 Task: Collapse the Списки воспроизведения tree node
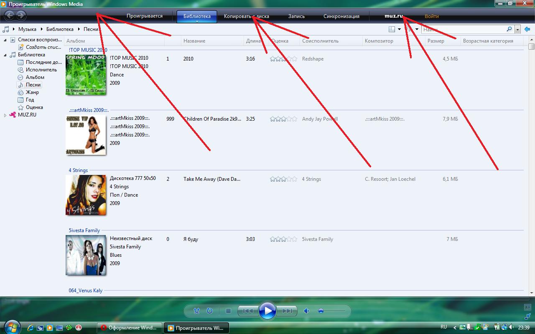coord(5,40)
